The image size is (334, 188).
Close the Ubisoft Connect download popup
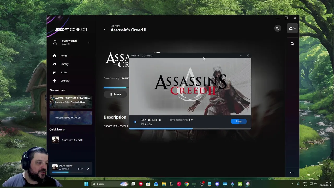248,55
